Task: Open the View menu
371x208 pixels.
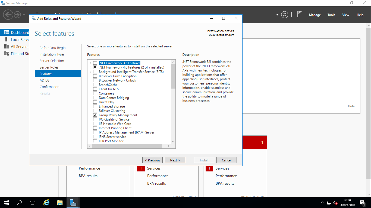Action: coord(346,15)
